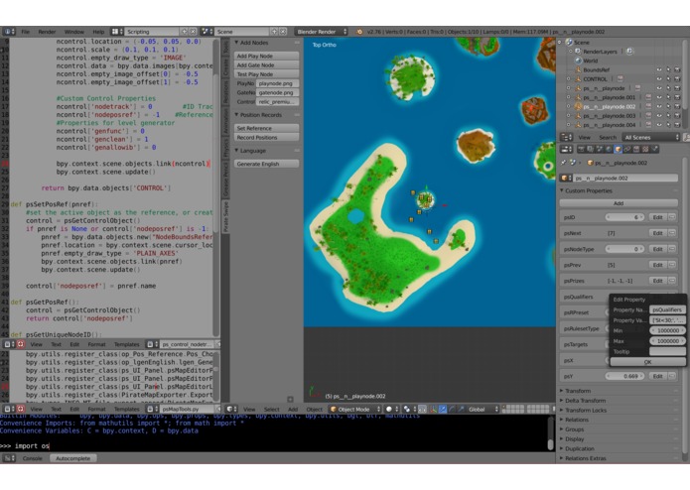The image size is (690, 490).
Task: Toggle visibility eye for ps__n__playnode.001
Action: [x=659, y=97]
